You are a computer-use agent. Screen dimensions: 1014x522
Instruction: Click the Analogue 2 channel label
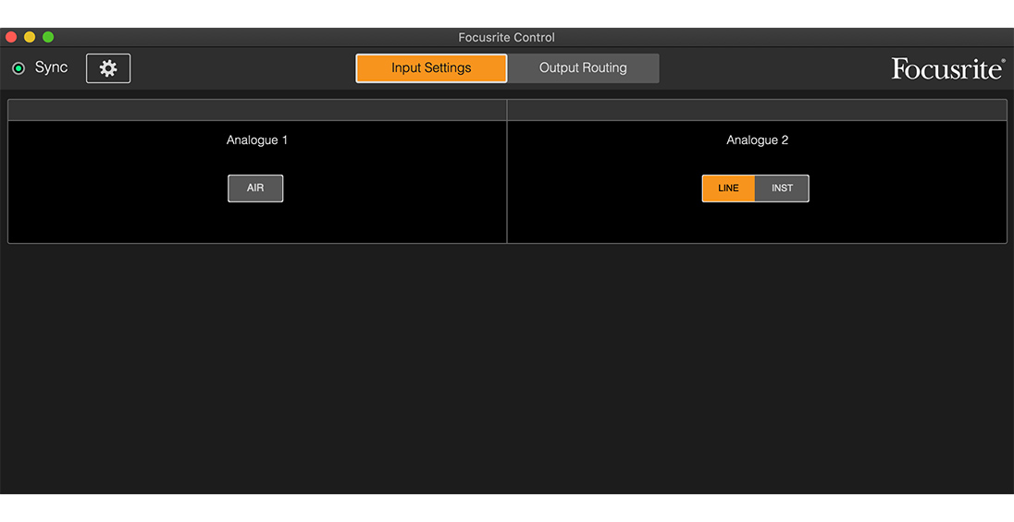point(758,140)
